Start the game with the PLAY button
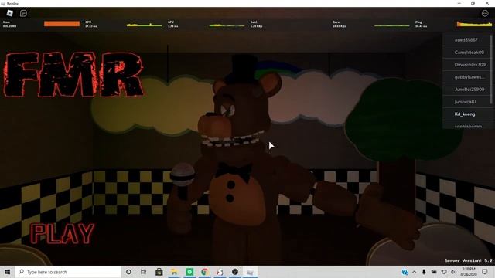 63,233
